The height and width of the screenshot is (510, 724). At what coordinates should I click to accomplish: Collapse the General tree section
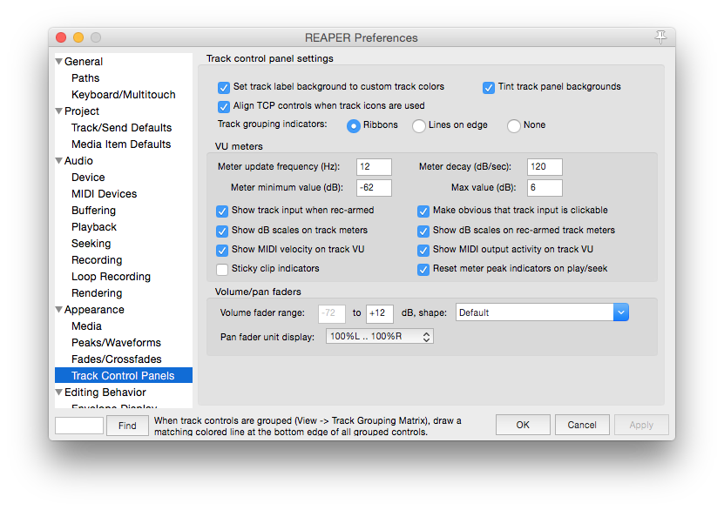coord(58,61)
